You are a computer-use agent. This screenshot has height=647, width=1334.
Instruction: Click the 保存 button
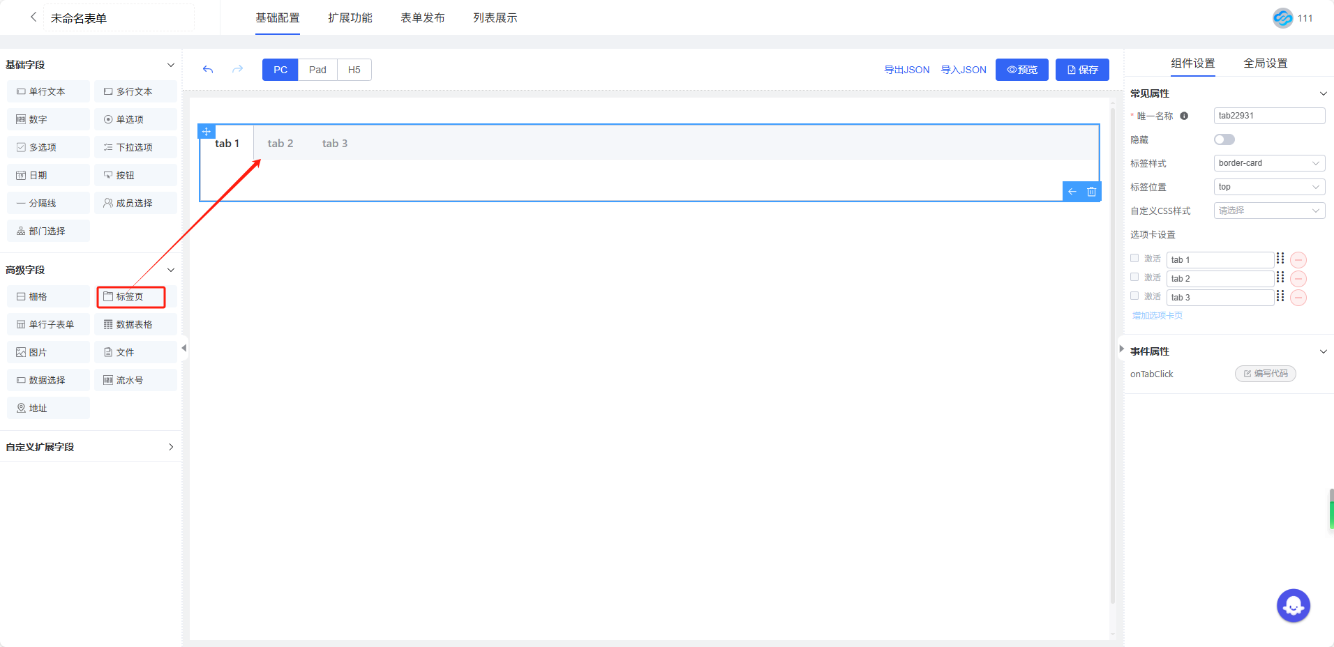(1081, 70)
